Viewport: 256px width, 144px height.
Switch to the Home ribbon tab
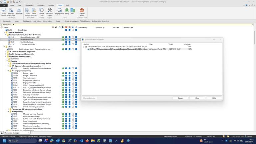12,5
